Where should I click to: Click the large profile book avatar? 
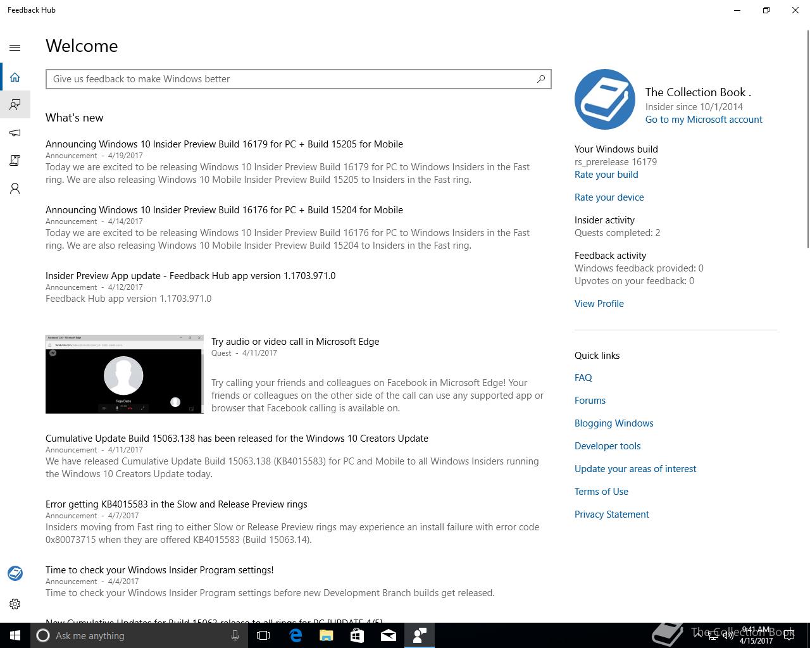(605, 99)
